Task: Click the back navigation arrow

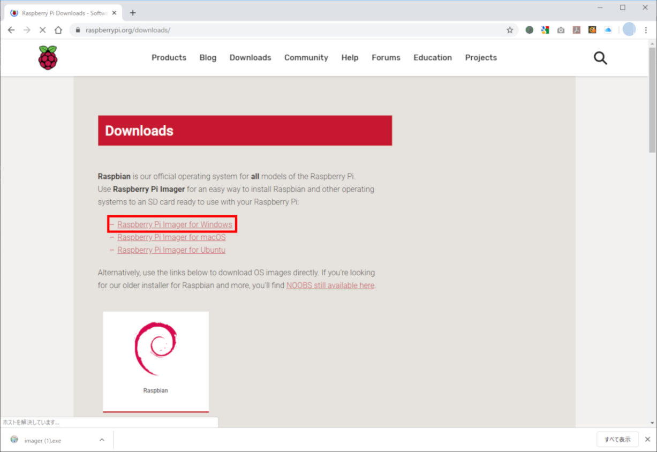Action: (11, 30)
